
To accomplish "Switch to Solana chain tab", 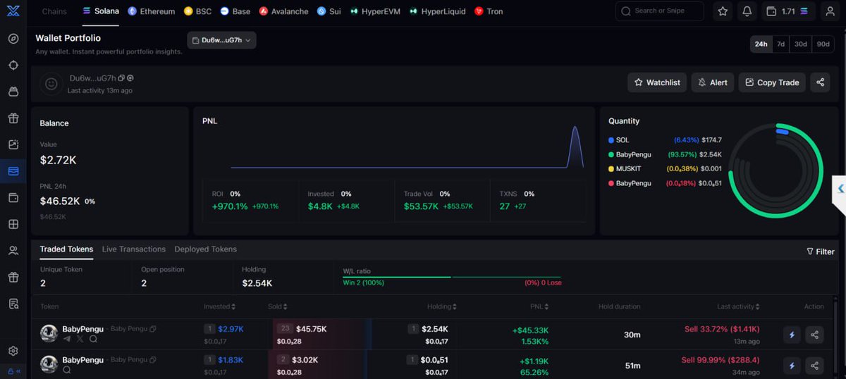I will 101,11.
